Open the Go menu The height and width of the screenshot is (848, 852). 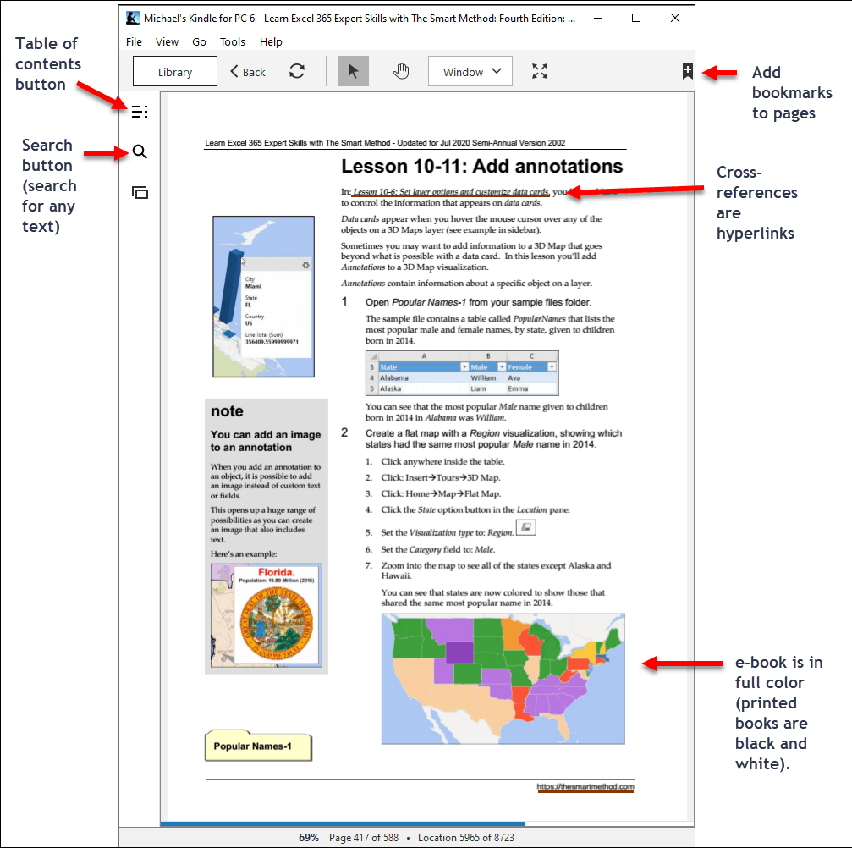[199, 41]
